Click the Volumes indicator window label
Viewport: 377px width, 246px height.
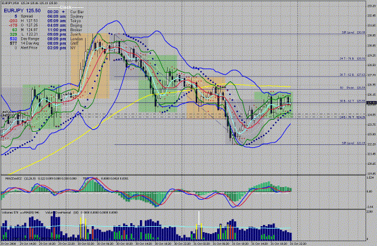[x=20, y=212]
